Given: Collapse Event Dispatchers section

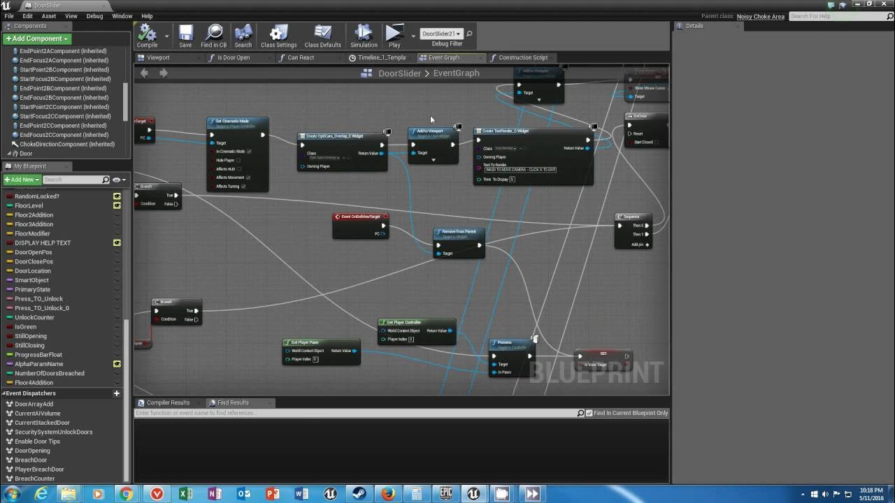Looking at the screenshot, I should tap(3, 393).
